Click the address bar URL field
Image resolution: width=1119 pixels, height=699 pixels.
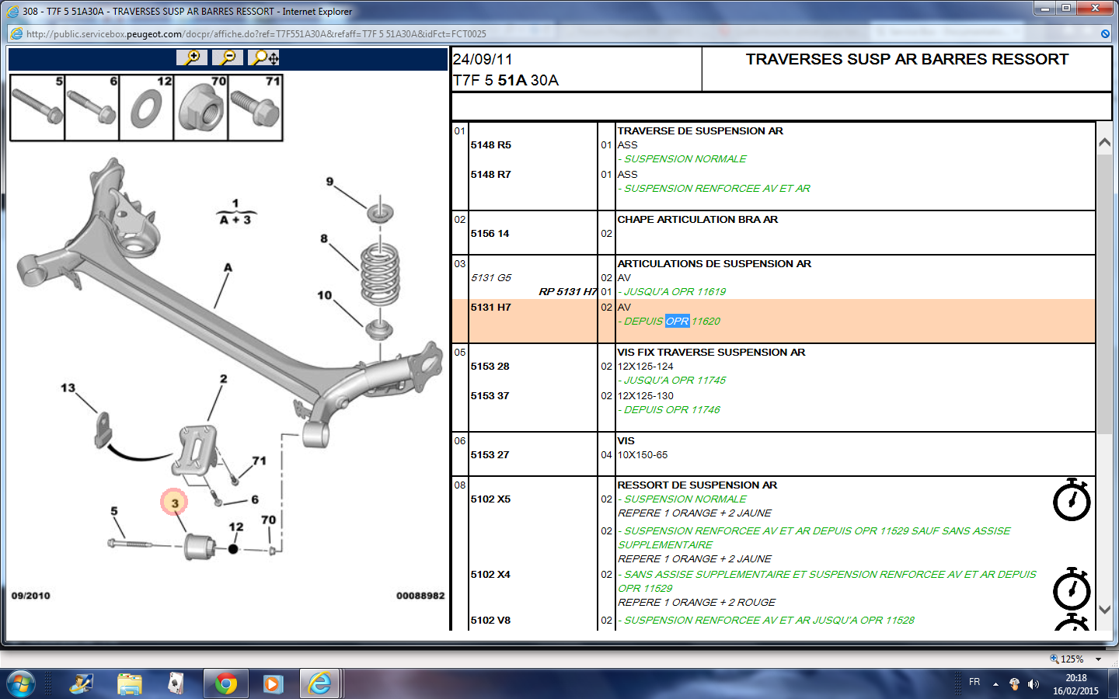pos(256,34)
